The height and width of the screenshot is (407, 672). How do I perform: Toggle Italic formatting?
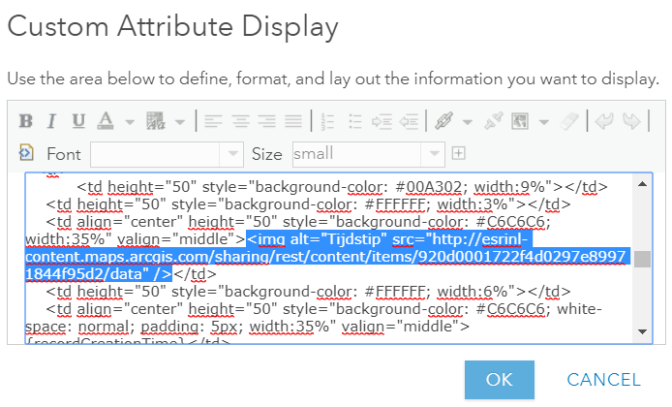(51, 121)
